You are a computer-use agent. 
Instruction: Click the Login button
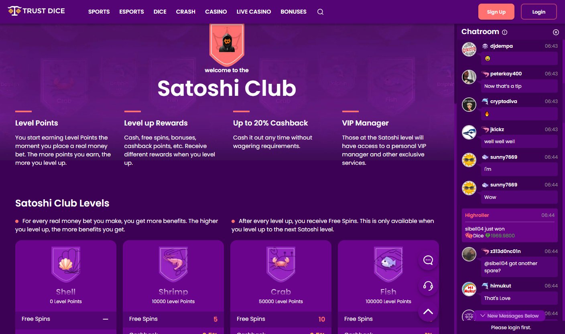pyautogui.click(x=539, y=12)
